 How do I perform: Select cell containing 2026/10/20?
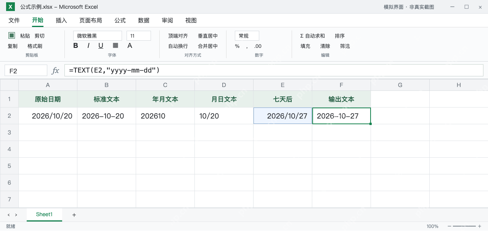coord(48,116)
